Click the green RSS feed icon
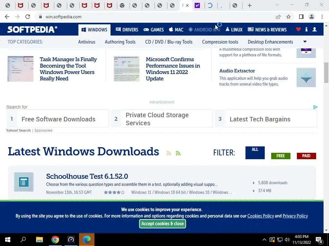The width and height of the screenshot is (329, 246). coord(178,153)
